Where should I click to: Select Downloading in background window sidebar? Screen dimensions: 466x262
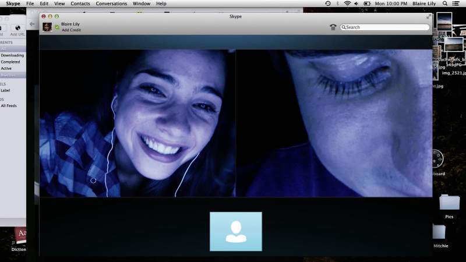click(12, 55)
